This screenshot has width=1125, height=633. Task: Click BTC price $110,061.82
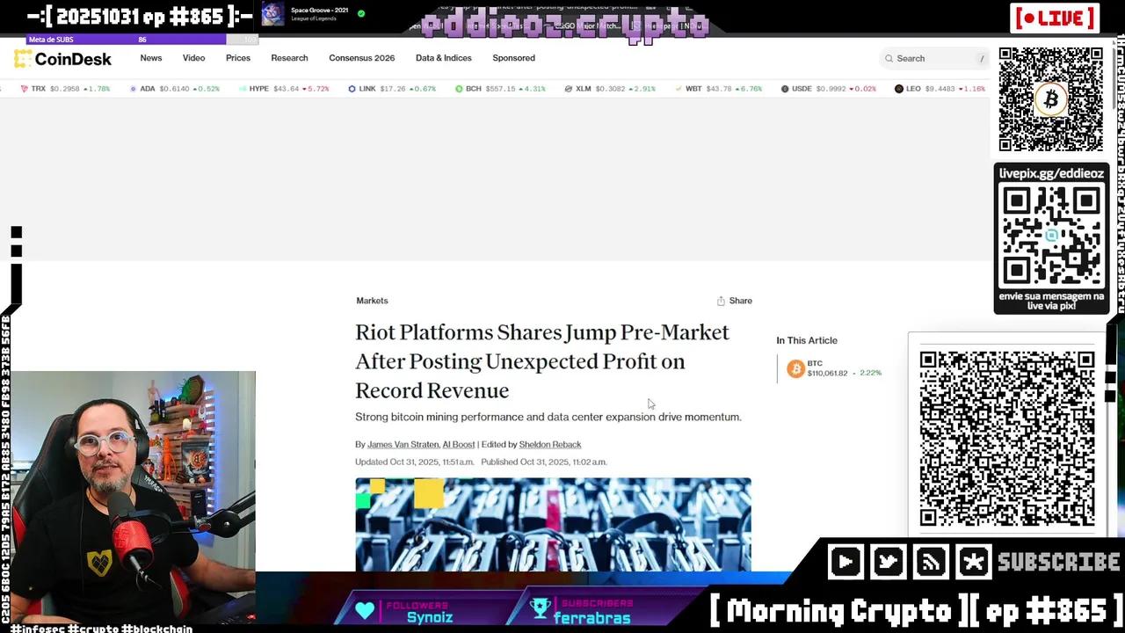pos(827,374)
